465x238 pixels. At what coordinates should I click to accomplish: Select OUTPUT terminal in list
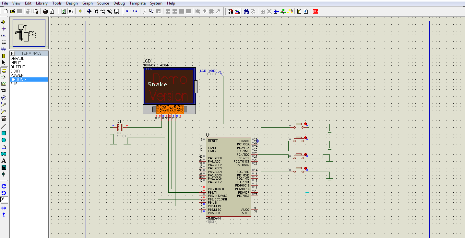click(x=29, y=67)
